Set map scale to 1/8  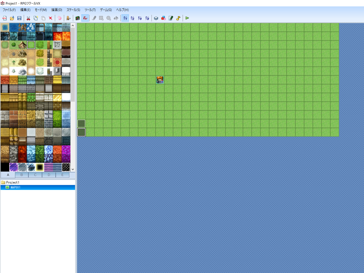[147, 18]
